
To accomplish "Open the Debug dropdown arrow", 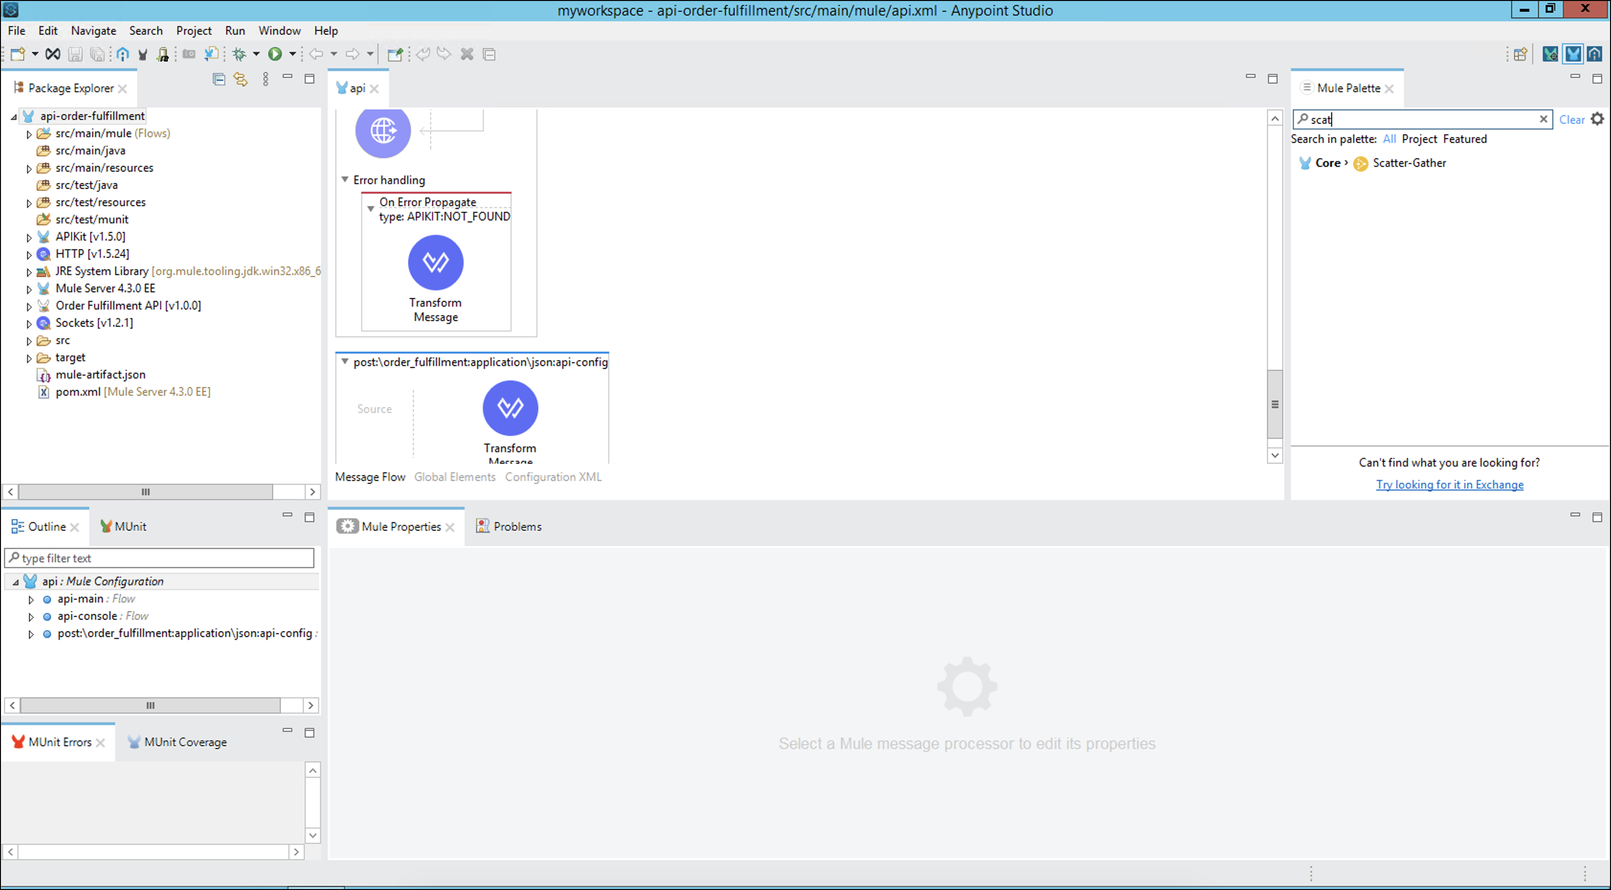I will (x=256, y=55).
